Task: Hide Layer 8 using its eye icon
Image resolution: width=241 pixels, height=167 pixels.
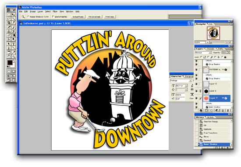Action: tap(196, 91)
